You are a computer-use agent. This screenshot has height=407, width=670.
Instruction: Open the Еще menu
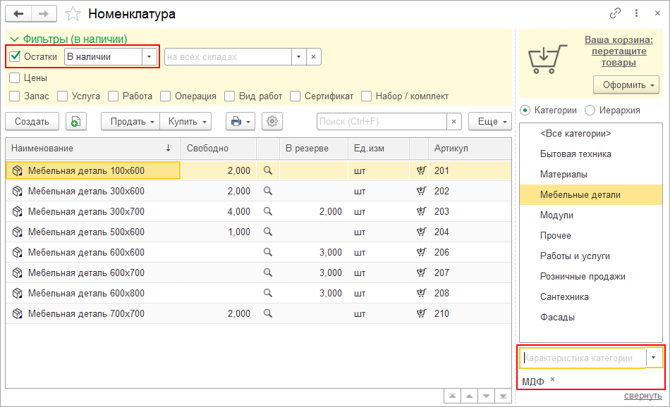[490, 122]
